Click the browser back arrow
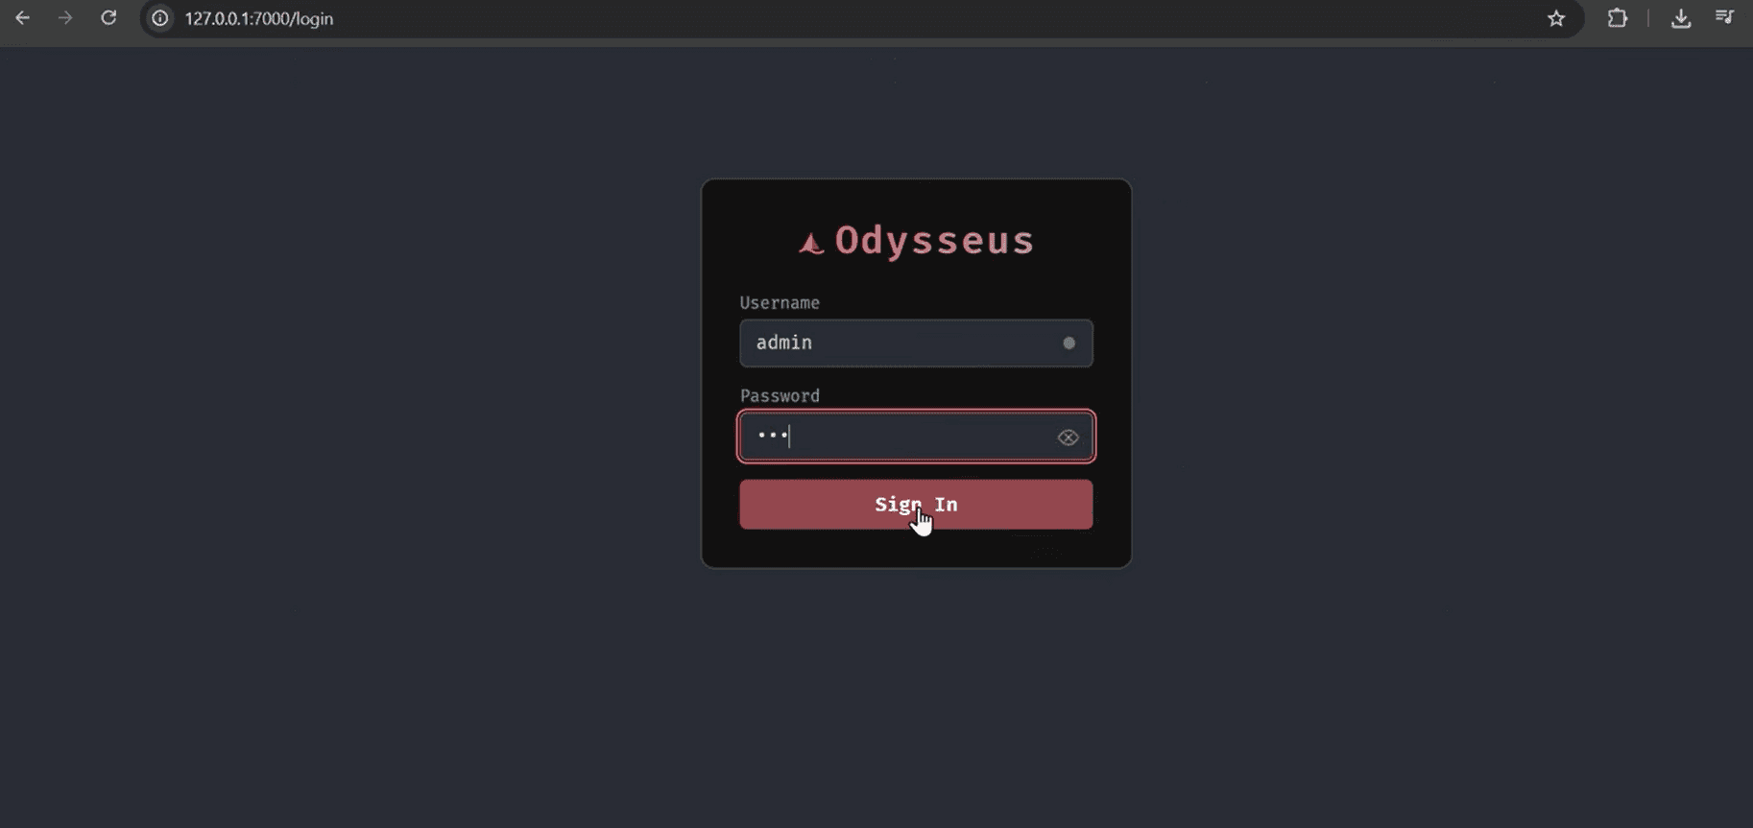This screenshot has width=1753, height=828. pyautogui.click(x=22, y=18)
